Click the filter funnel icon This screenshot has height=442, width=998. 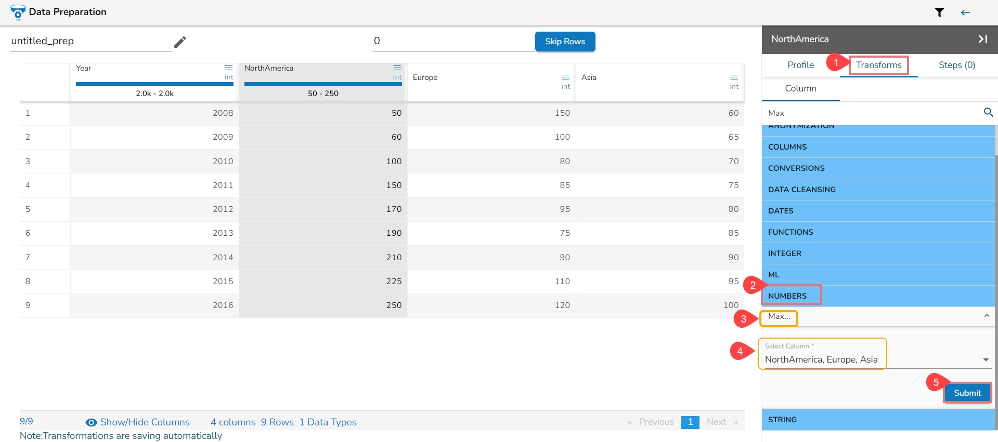[x=939, y=12]
